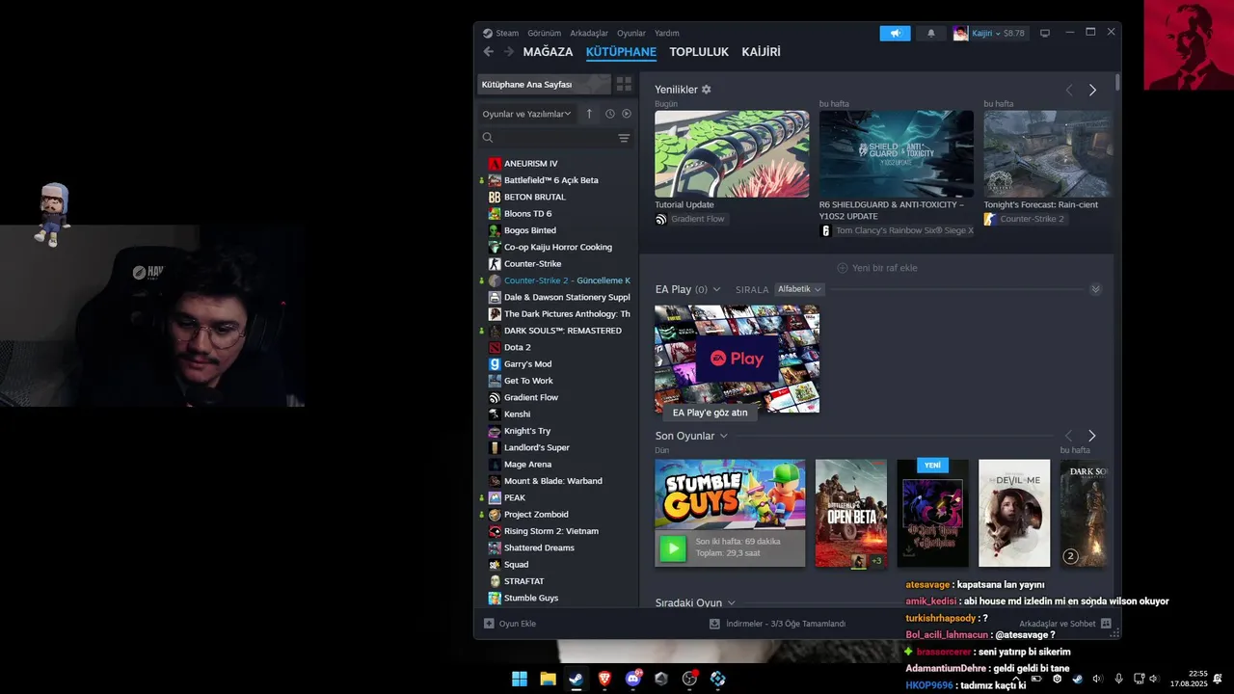Image resolution: width=1234 pixels, height=694 pixels.
Task: Open File Explorer from taskbar
Action: point(548,679)
